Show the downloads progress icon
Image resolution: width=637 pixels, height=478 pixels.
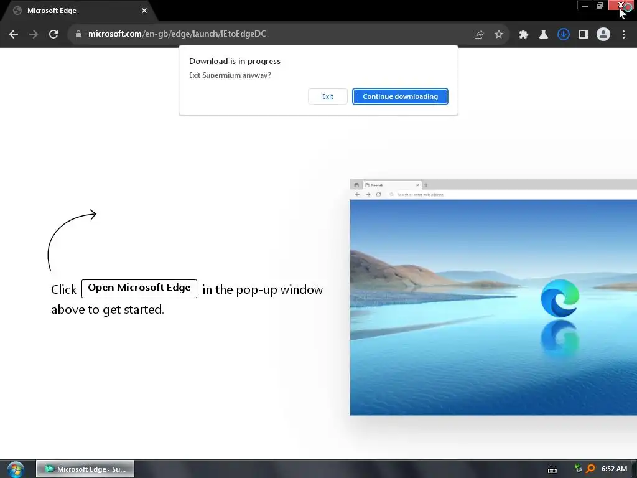[564, 35]
